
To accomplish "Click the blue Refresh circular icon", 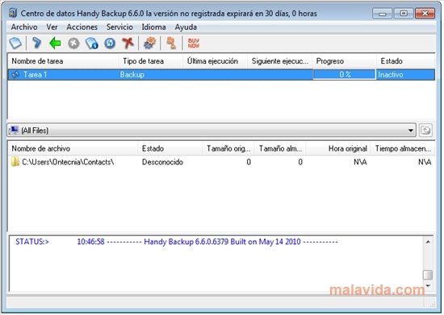I will [x=110, y=44].
